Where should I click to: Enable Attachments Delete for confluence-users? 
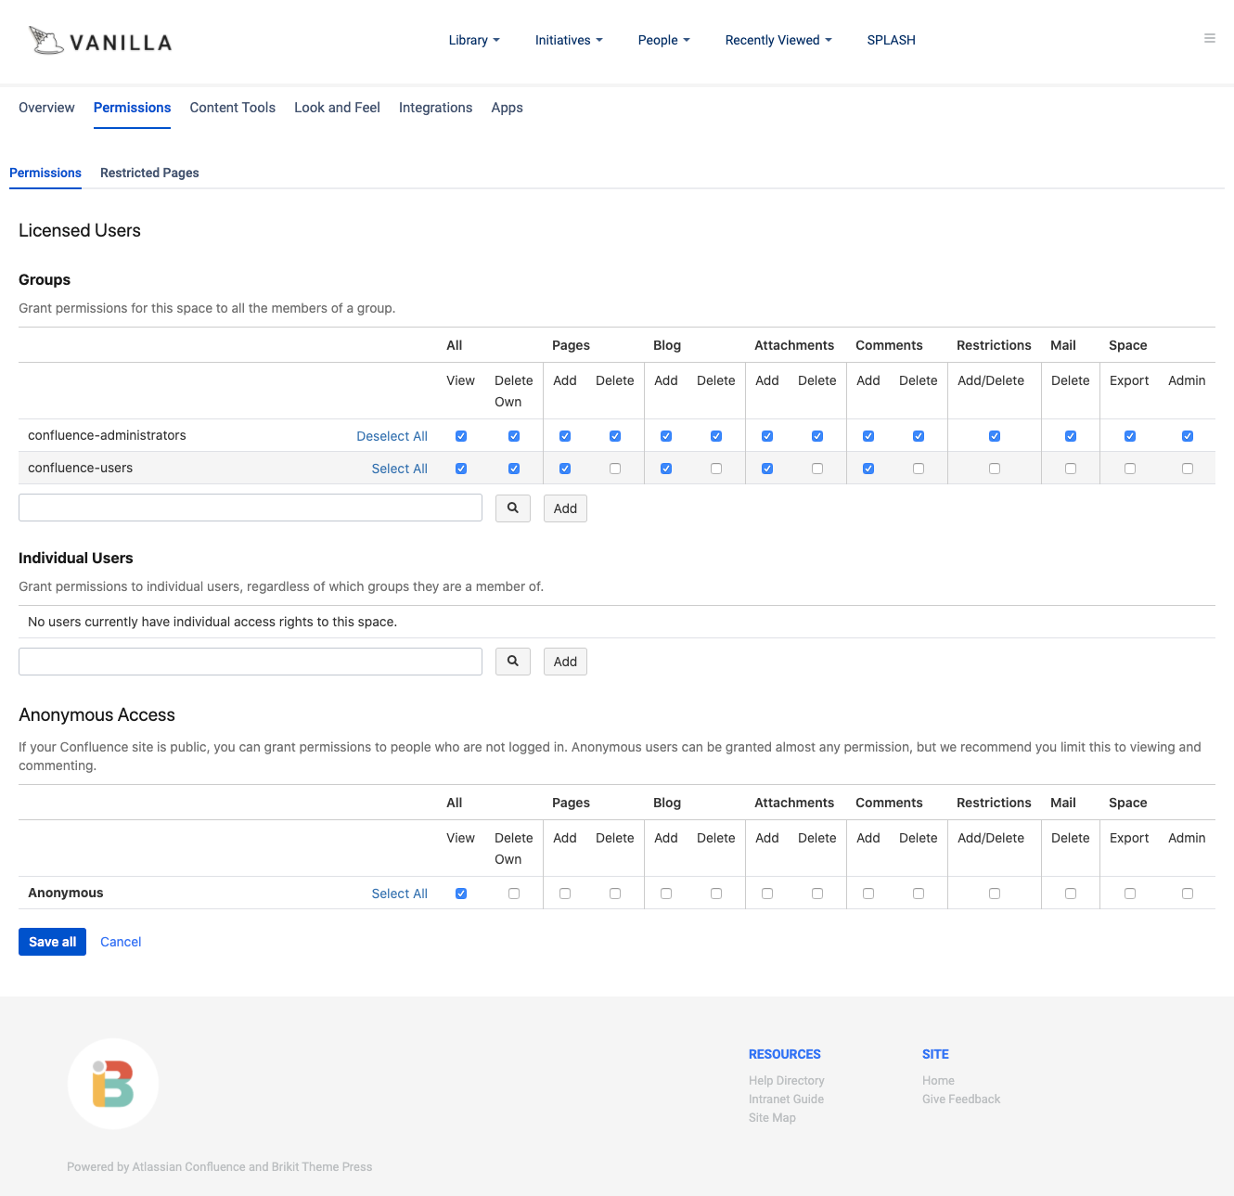pyautogui.click(x=817, y=469)
